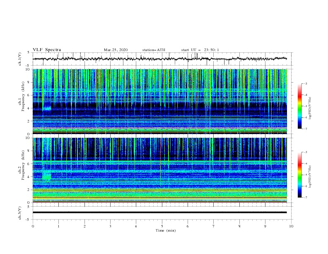328x254 pixels.
Task: Click the ch.1 spectrogram panel
Action: 159,101
